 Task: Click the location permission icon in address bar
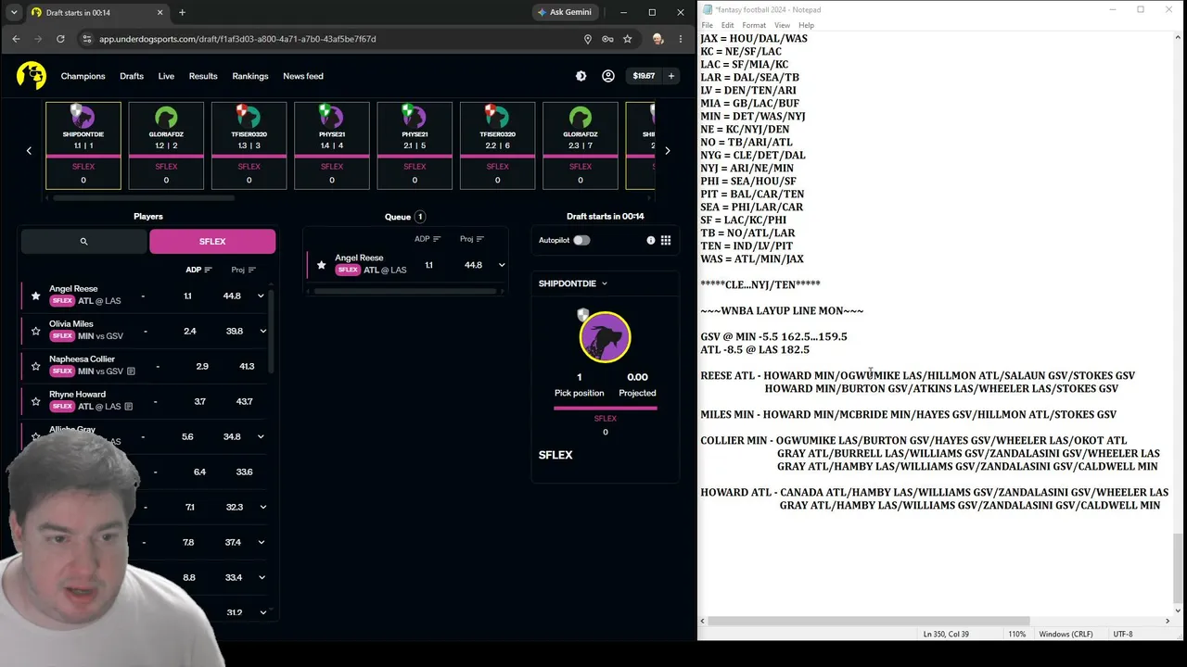pyautogui.click(x=587, y=39)
